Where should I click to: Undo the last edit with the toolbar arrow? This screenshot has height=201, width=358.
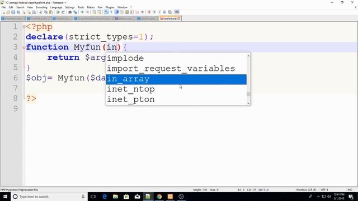point(58,12)
